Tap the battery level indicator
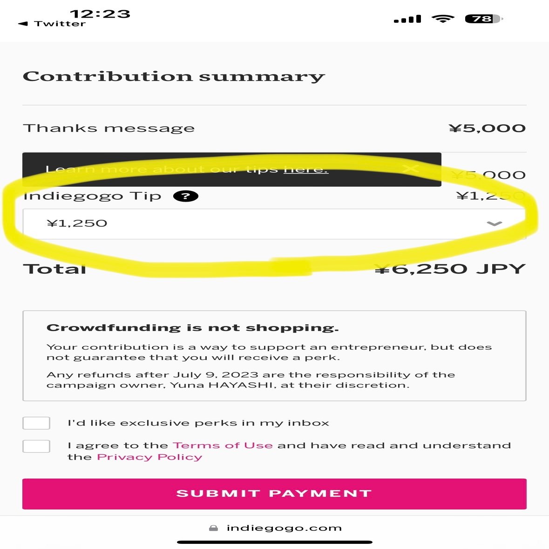Screen dimensions: 549x549 [x=483, y=19]
